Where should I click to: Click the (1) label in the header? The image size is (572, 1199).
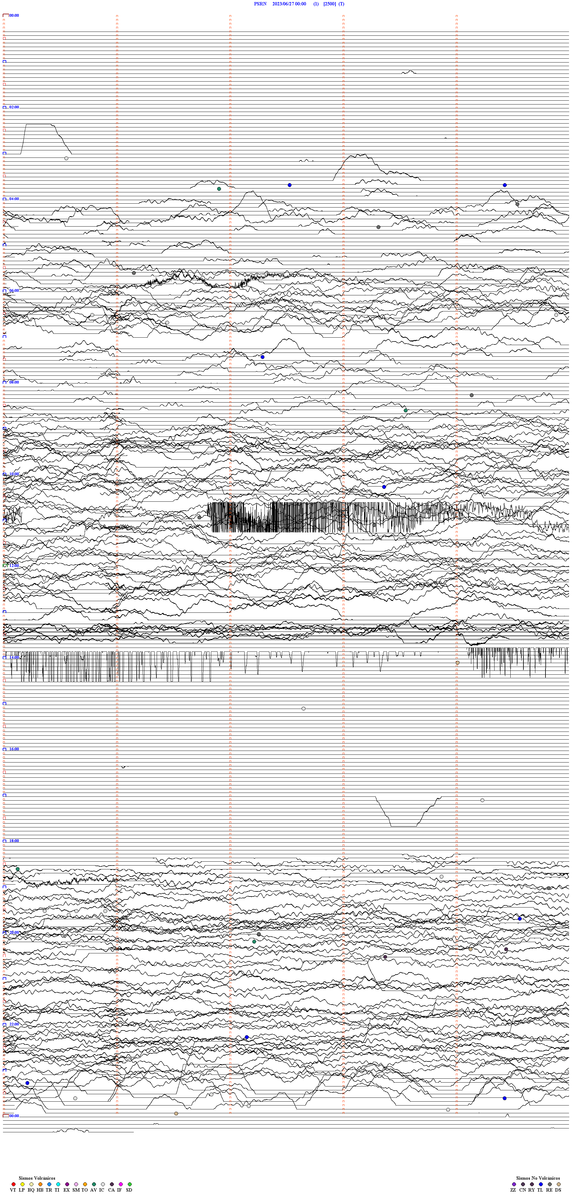[316, 4]
